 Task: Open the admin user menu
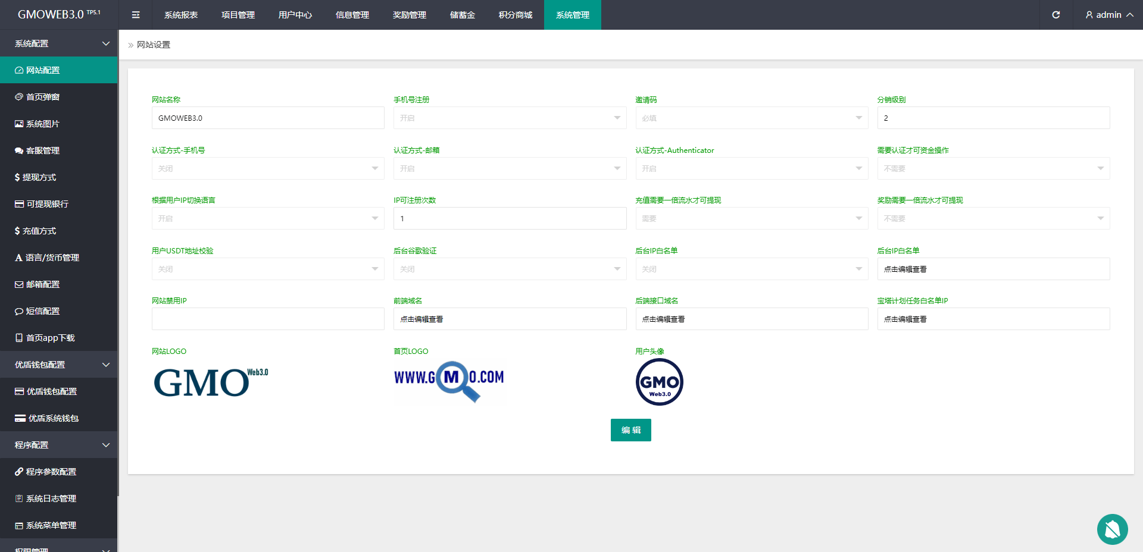1108,15
